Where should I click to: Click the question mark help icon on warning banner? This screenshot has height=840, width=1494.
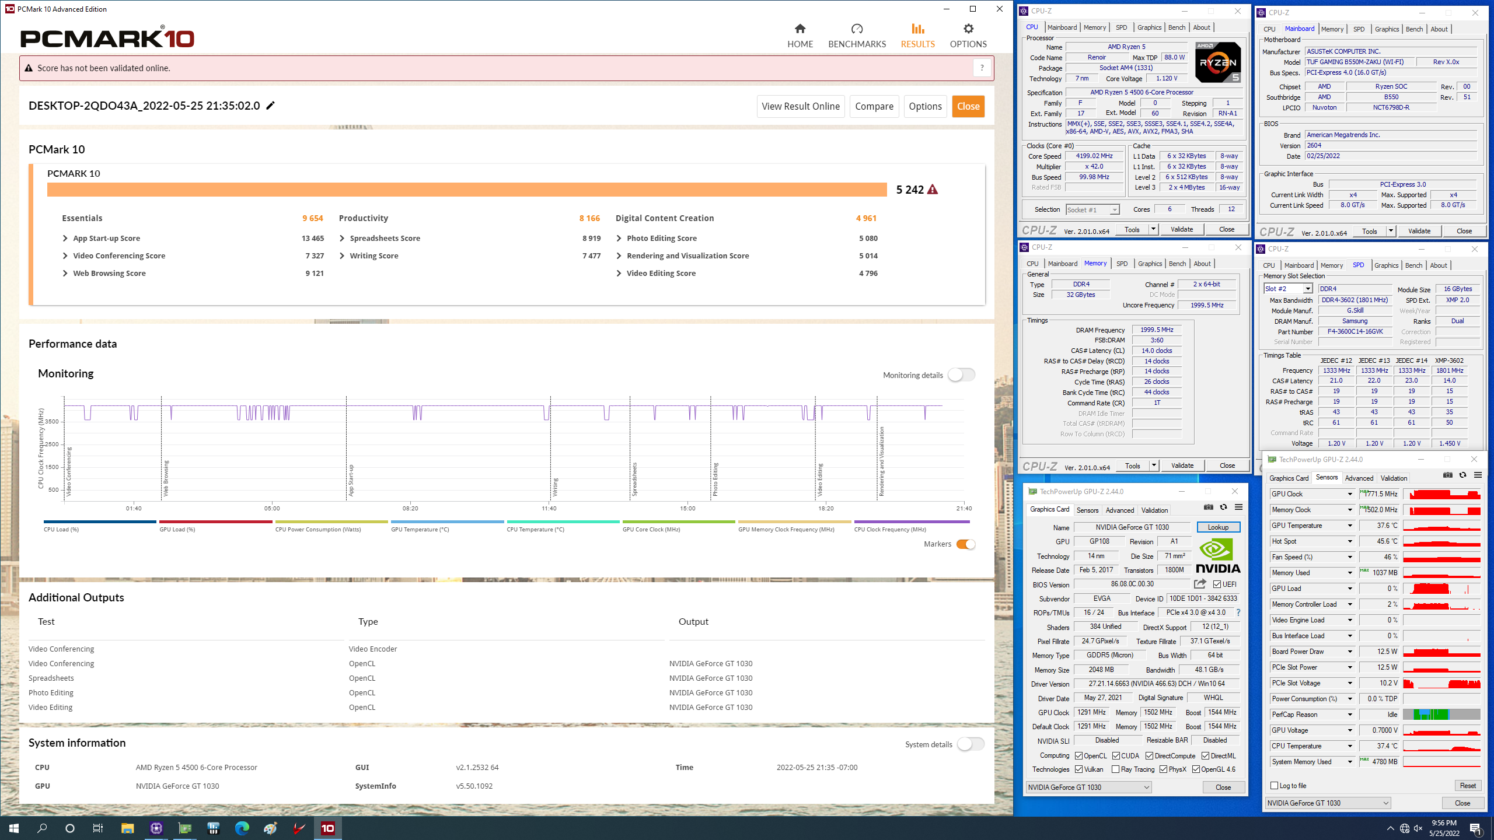pyautogui.click(x=982, y=68)
